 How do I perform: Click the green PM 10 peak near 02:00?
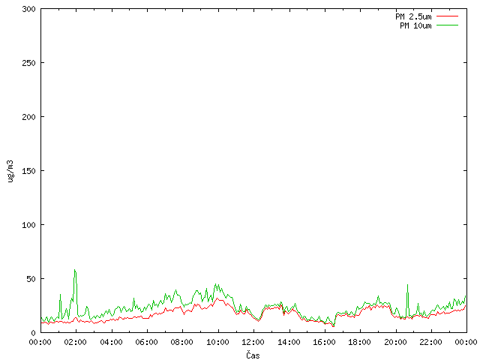point(75,270)
